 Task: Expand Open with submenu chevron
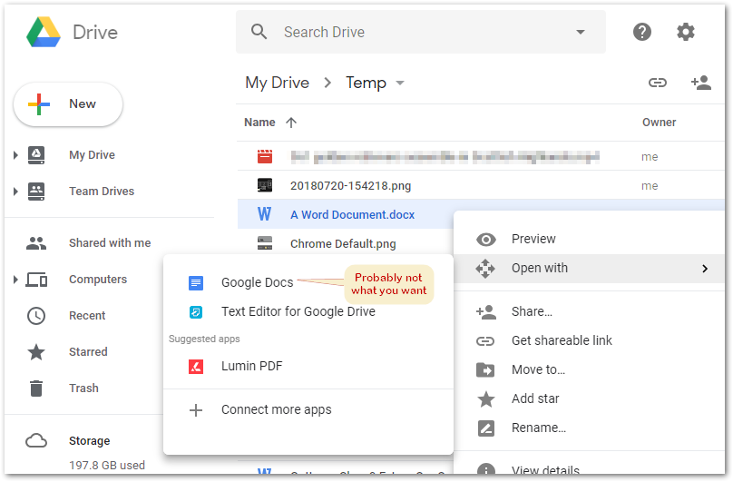pyautogui.click(x=705, y=269)
